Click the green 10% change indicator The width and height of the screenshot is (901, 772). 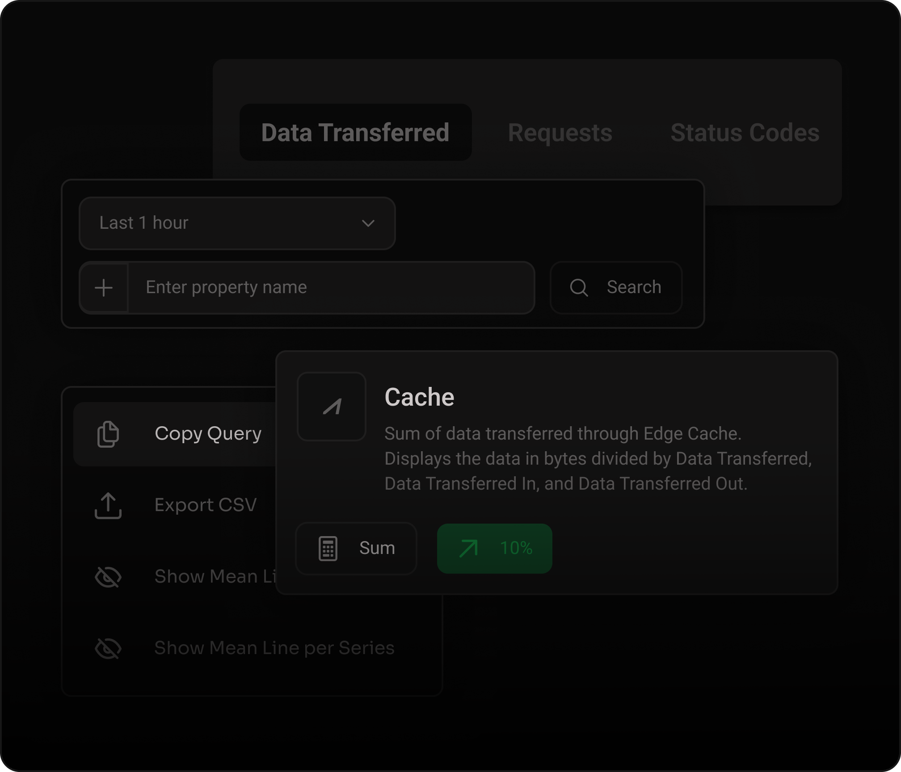tap(495, 548)
